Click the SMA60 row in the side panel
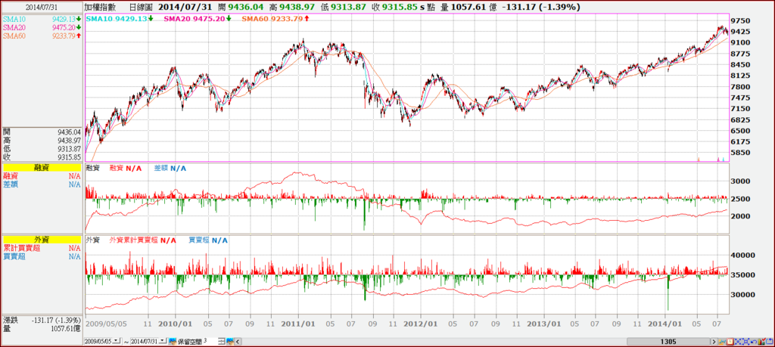The width and height of the screenshot is (775, 347). tap(41, 36)
